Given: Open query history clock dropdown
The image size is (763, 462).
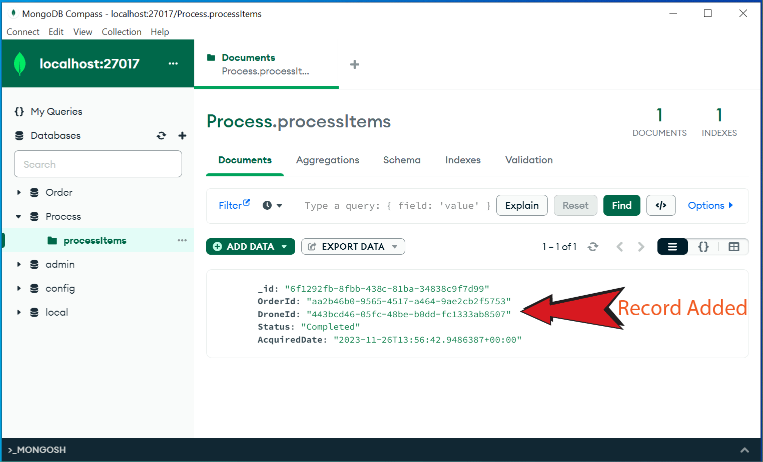Looking at the screenshot, I should click(x=272, y=205).
